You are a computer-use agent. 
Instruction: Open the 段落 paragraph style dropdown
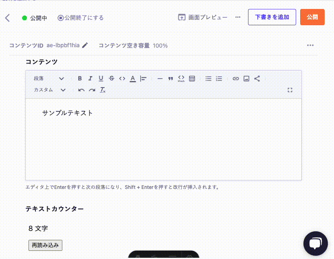point(49,79)
